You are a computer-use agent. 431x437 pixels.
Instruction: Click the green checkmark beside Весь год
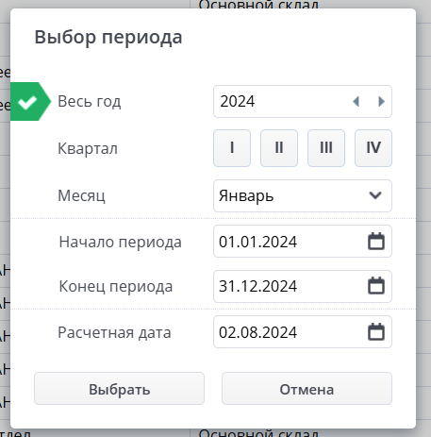coord(27,102)
